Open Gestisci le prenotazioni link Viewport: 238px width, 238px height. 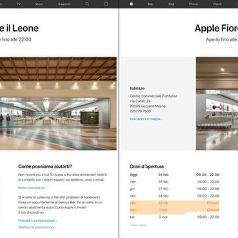tap(37, 227)
